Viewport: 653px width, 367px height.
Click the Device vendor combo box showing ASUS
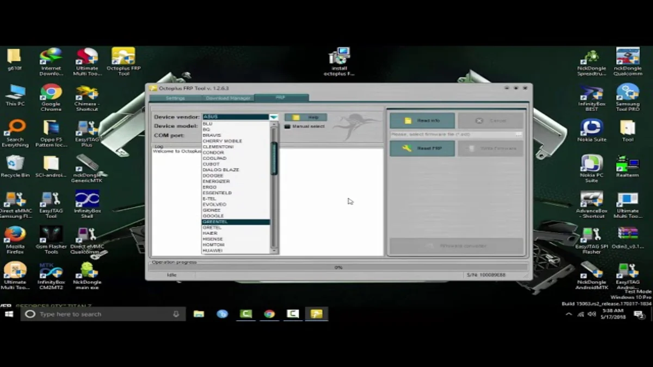point(240,117)
